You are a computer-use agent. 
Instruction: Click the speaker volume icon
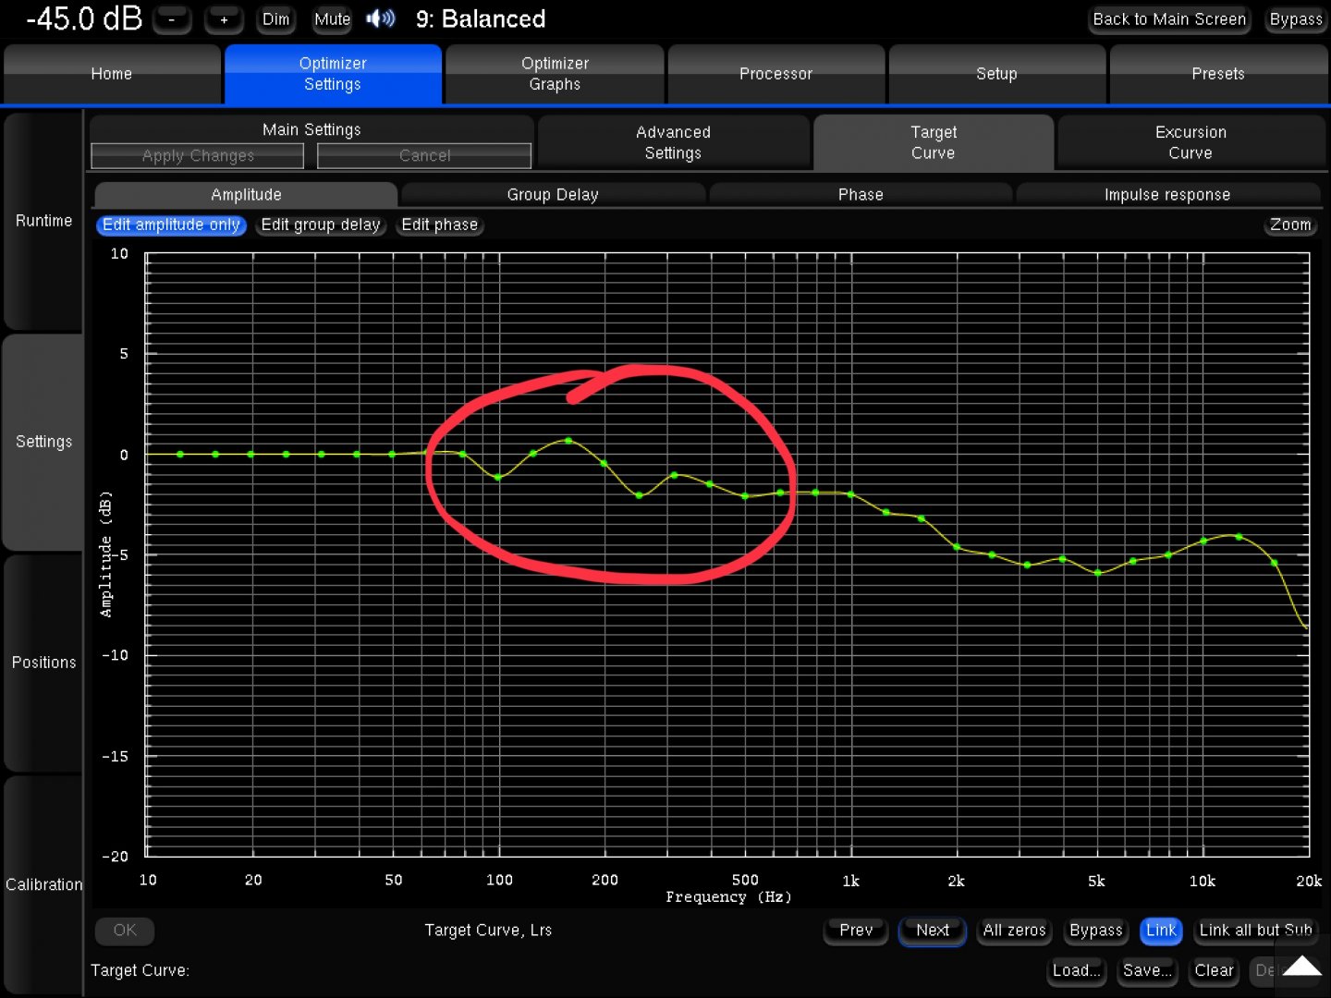380,18
